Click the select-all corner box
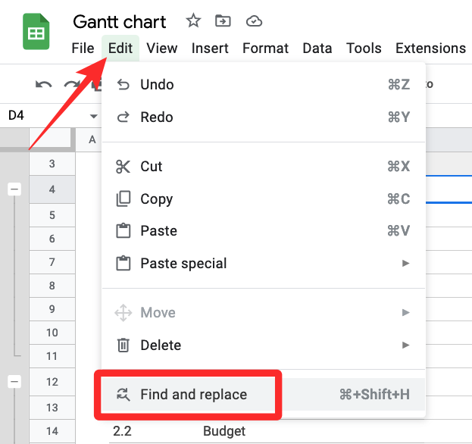The width and height of the screenshot is (472, 444). [x=52, y=138]
